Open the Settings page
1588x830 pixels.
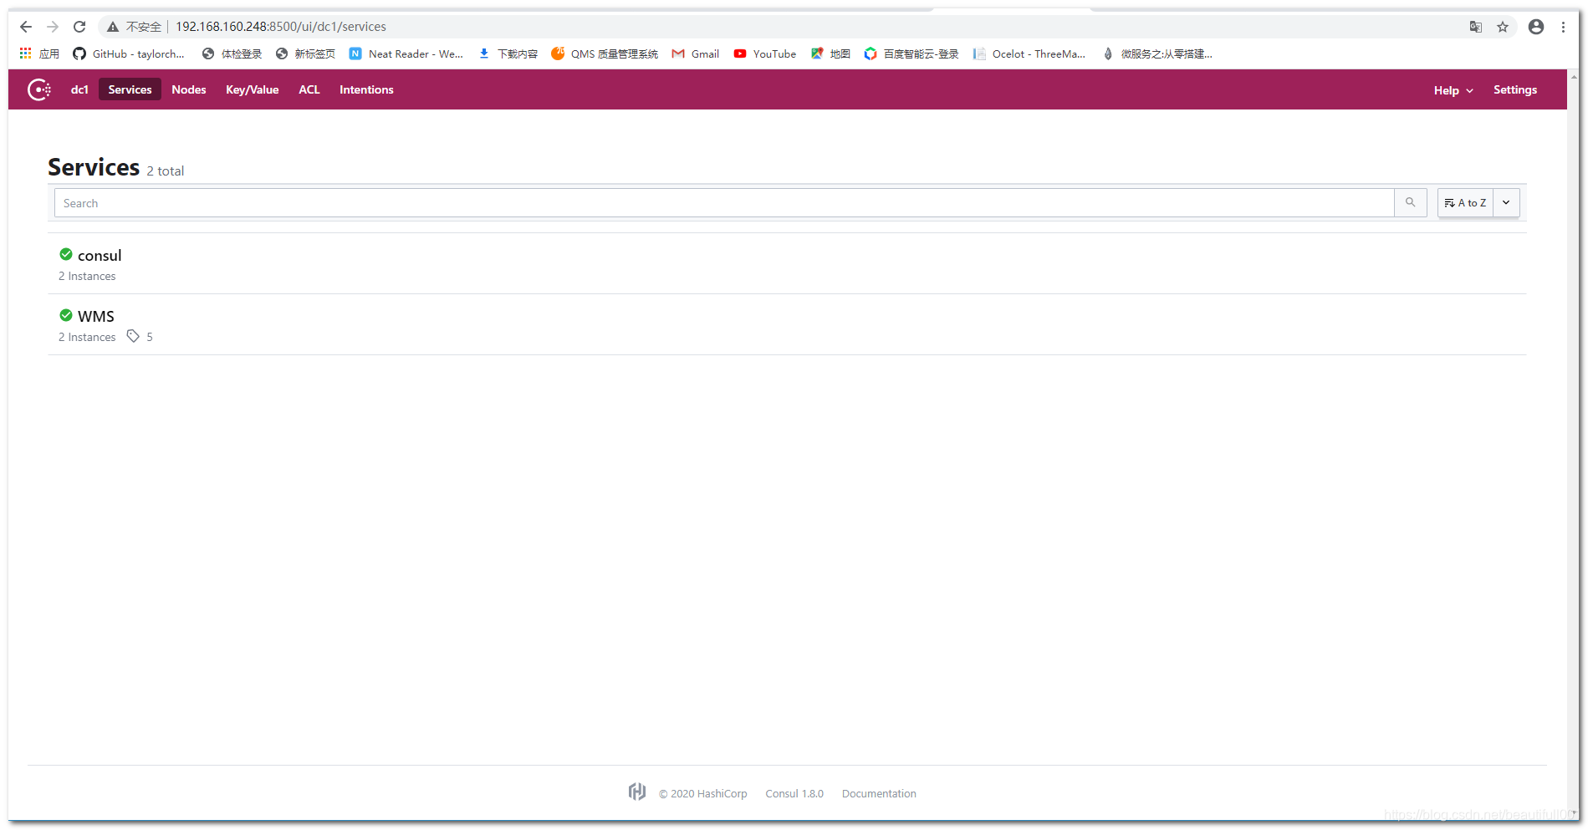pos(1515,89)
